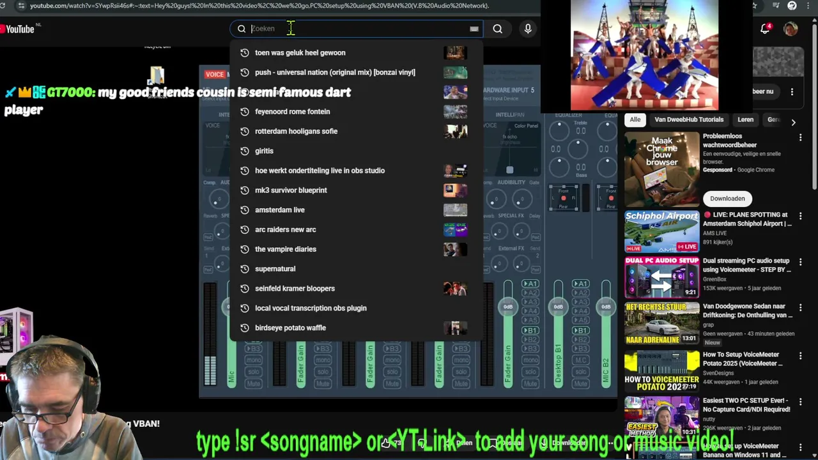Screen dimensions: 818x460
Task: Open 'How To Setup VoiceMeeter Potato 2025' title
Action: [743, 359]
